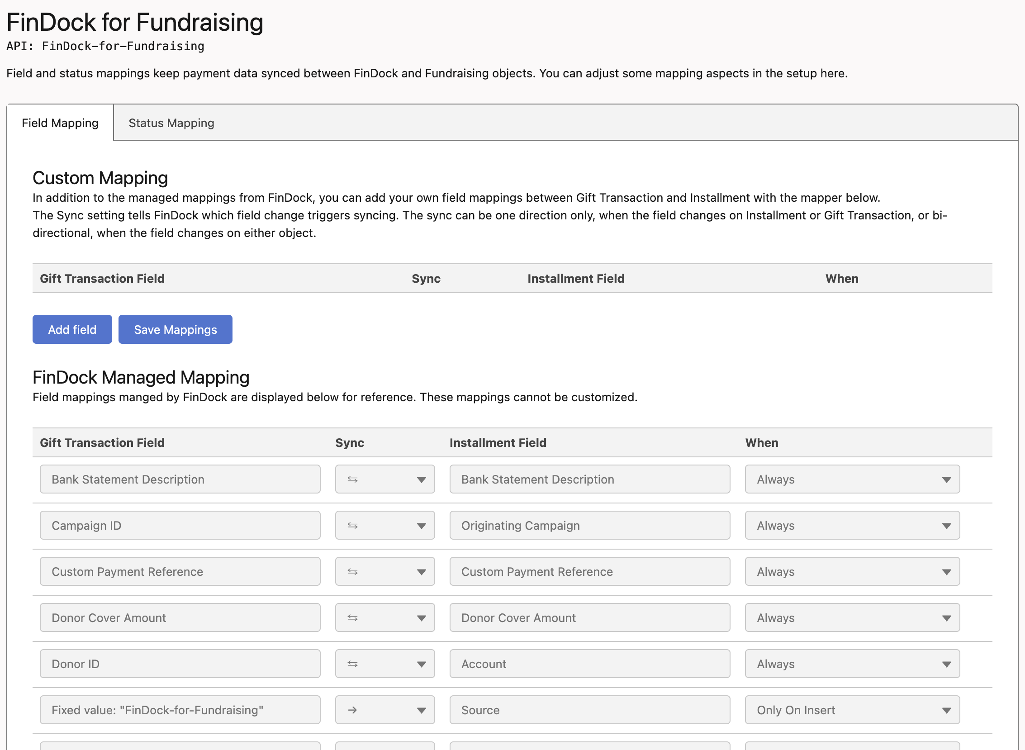The height and width of the screenshot is (750, 1025).
Task: Open Sync dropdown for Donor ID row
Action: click(x=384, y=664)
